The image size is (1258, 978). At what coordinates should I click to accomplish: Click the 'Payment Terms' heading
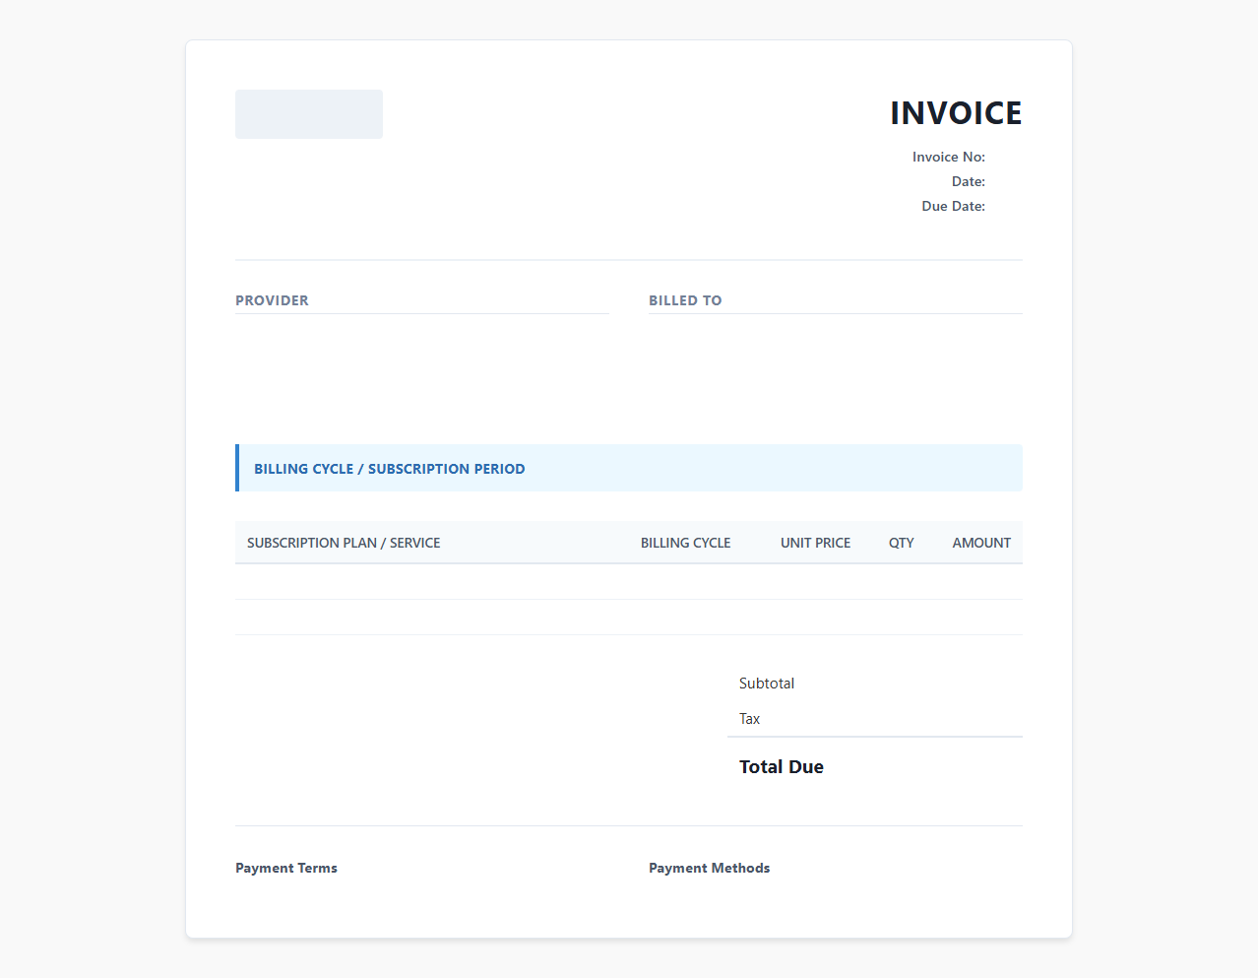click(286, 868)
